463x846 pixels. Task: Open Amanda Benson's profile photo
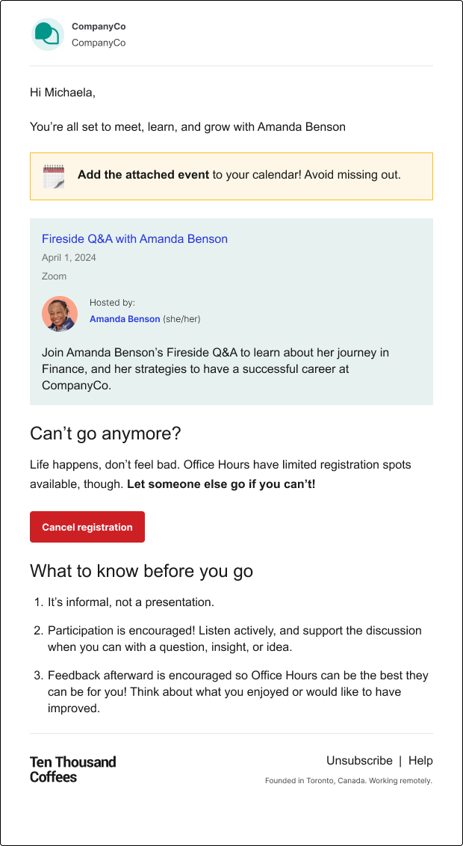click(x=60, y=313)
